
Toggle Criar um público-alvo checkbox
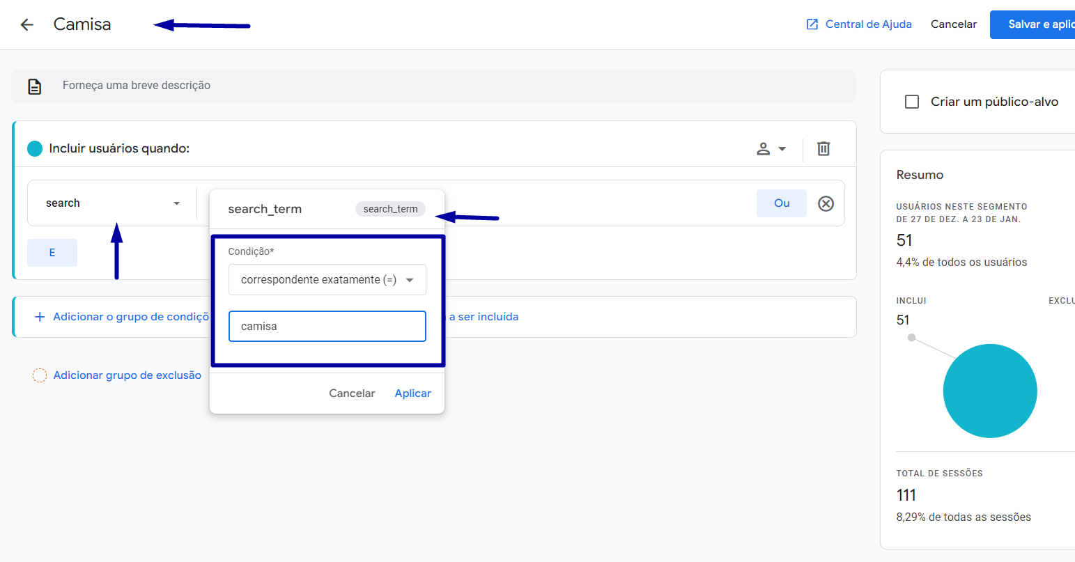(x=911, y=102)
